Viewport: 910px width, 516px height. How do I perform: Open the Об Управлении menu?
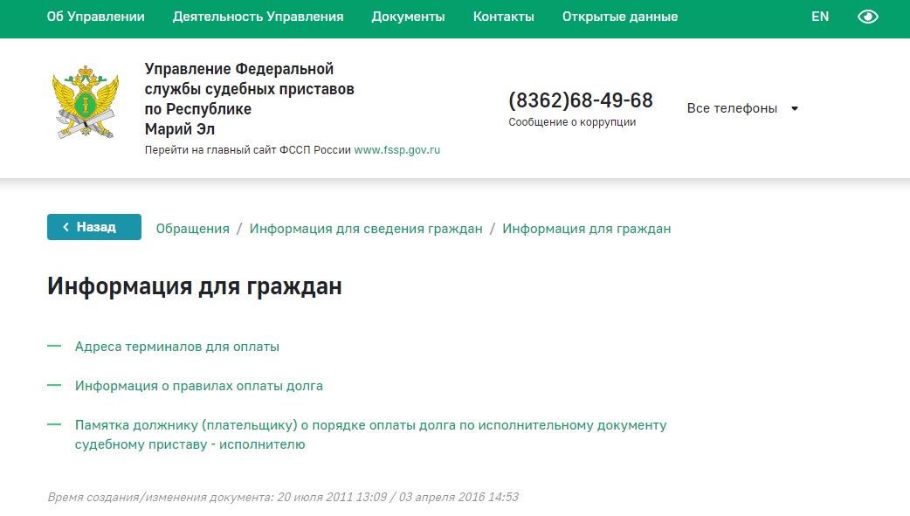coord(97,16)
